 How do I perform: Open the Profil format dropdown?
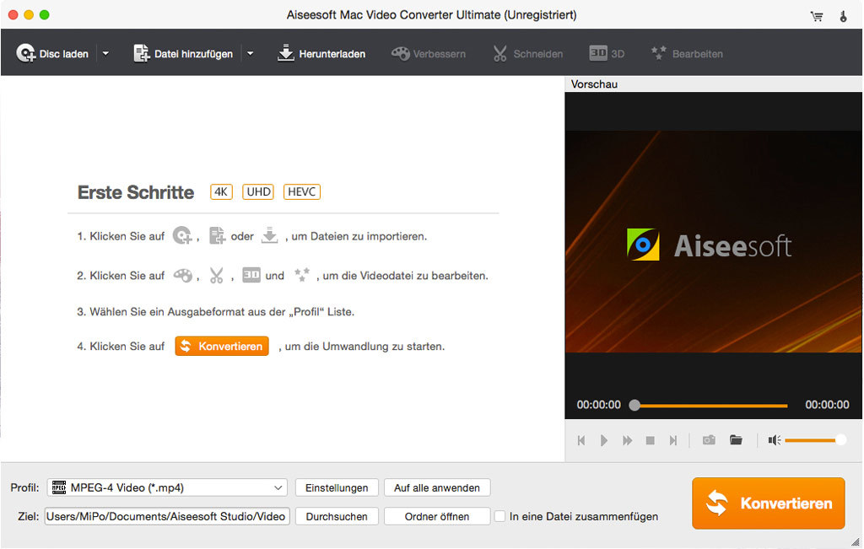[167, 487]
